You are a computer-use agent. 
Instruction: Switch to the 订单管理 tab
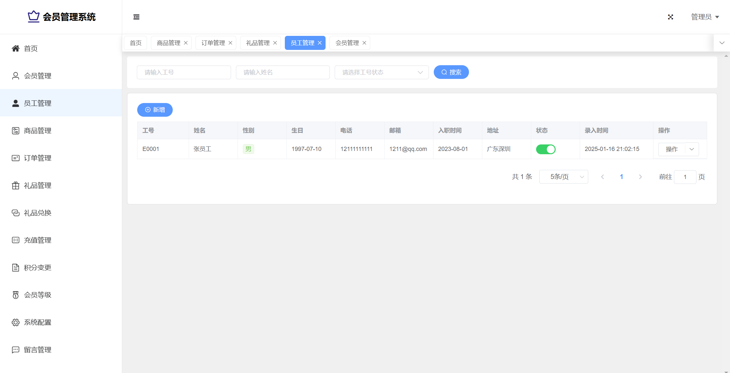(213, 43)
